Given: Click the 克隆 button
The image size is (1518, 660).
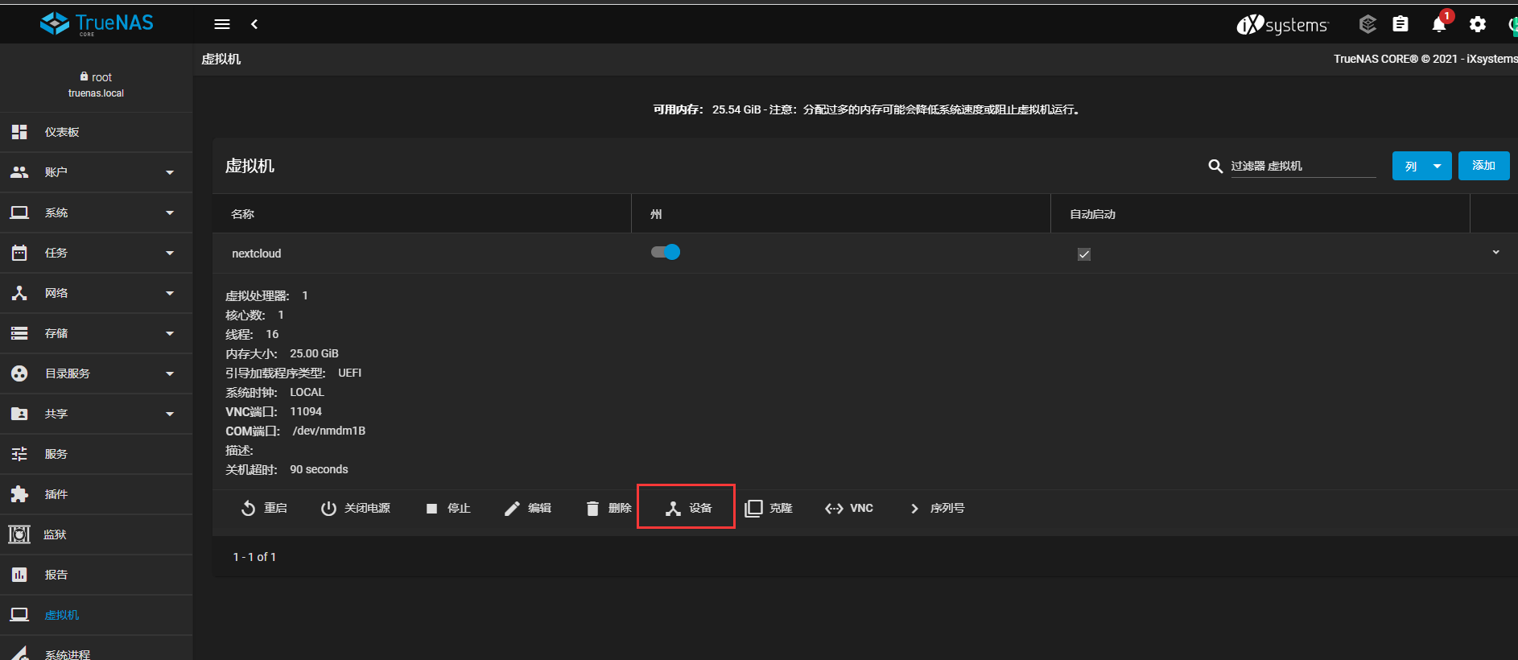Looking at the screenshot, I should point(769,508).
